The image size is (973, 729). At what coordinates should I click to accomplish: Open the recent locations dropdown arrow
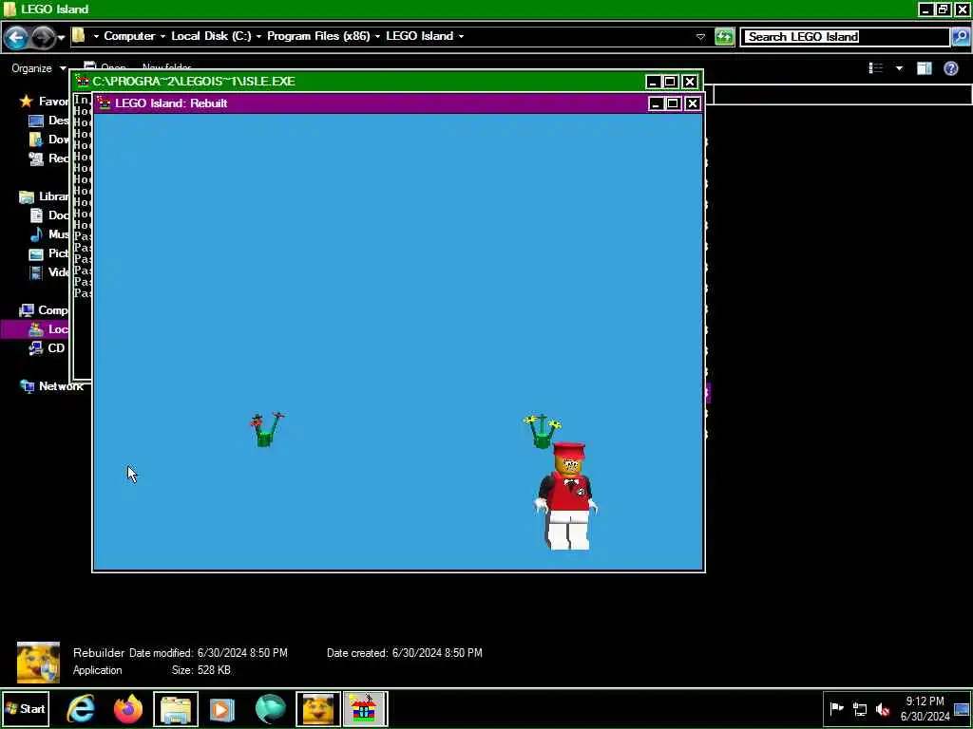pos(61,38)
